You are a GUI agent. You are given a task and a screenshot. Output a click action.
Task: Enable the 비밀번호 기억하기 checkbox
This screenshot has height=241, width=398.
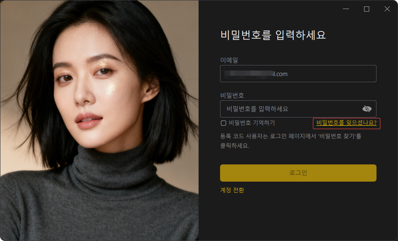[x=223, y=123]
